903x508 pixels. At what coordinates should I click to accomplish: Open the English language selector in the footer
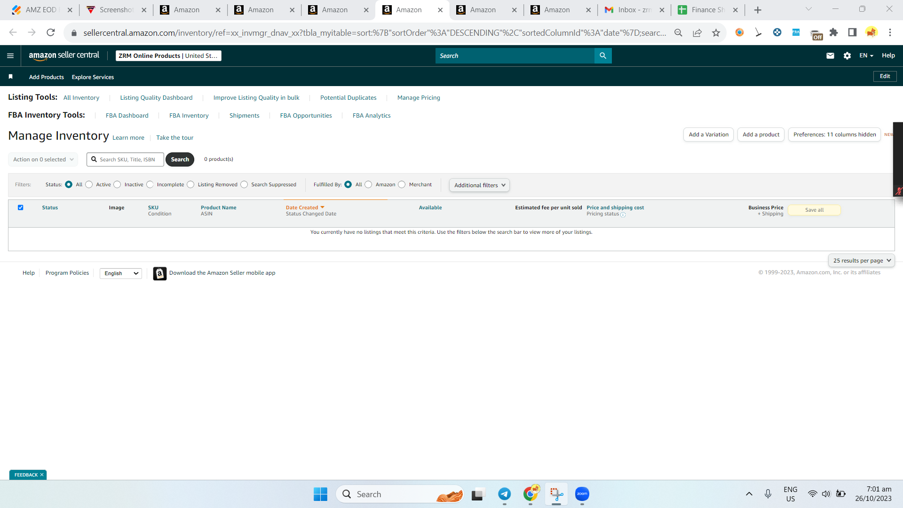121,273
